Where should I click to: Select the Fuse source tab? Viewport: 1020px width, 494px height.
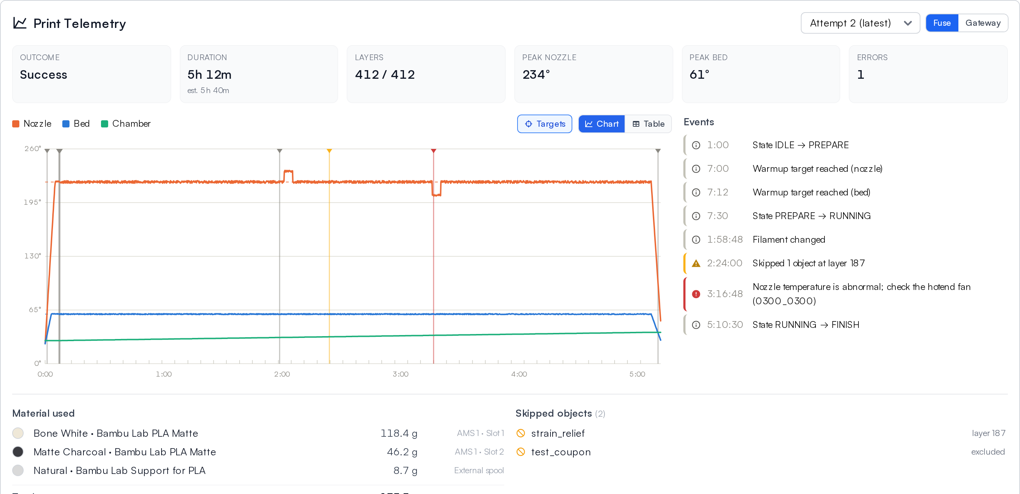[x=942, y=23]
